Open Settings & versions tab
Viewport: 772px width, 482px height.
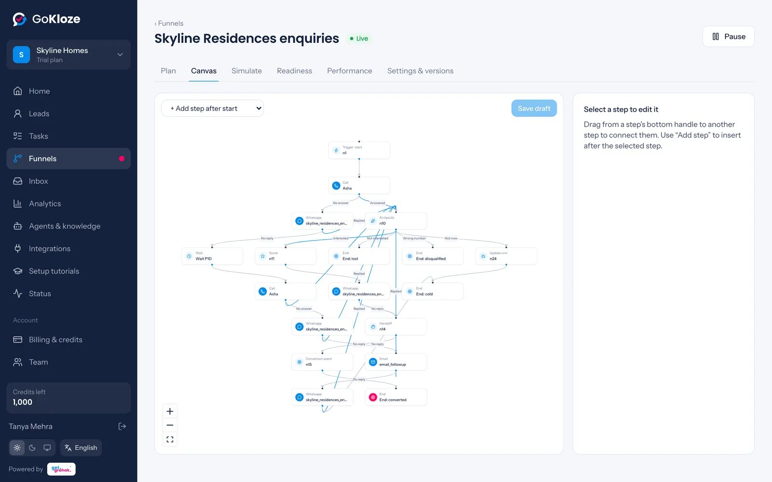coord(420,71)
